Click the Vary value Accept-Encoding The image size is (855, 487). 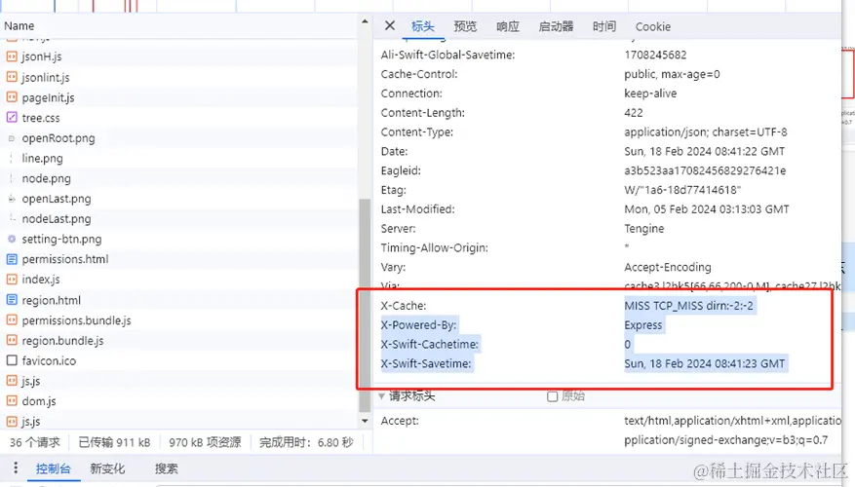[668, 267]
